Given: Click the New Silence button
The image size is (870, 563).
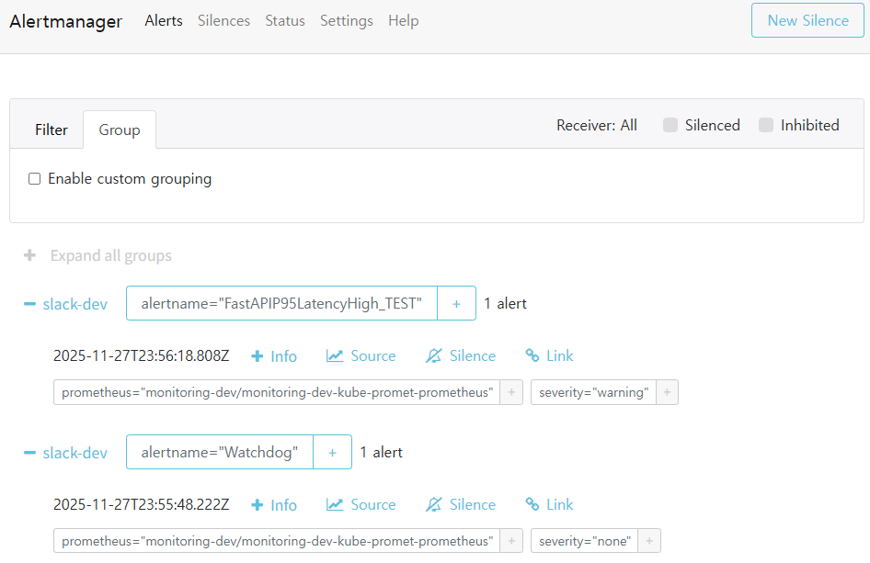Looking at the screenshot, I should click(x=807, y=19).
